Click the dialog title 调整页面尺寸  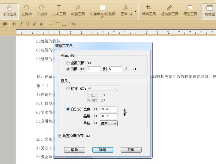[x=66, y=46]
